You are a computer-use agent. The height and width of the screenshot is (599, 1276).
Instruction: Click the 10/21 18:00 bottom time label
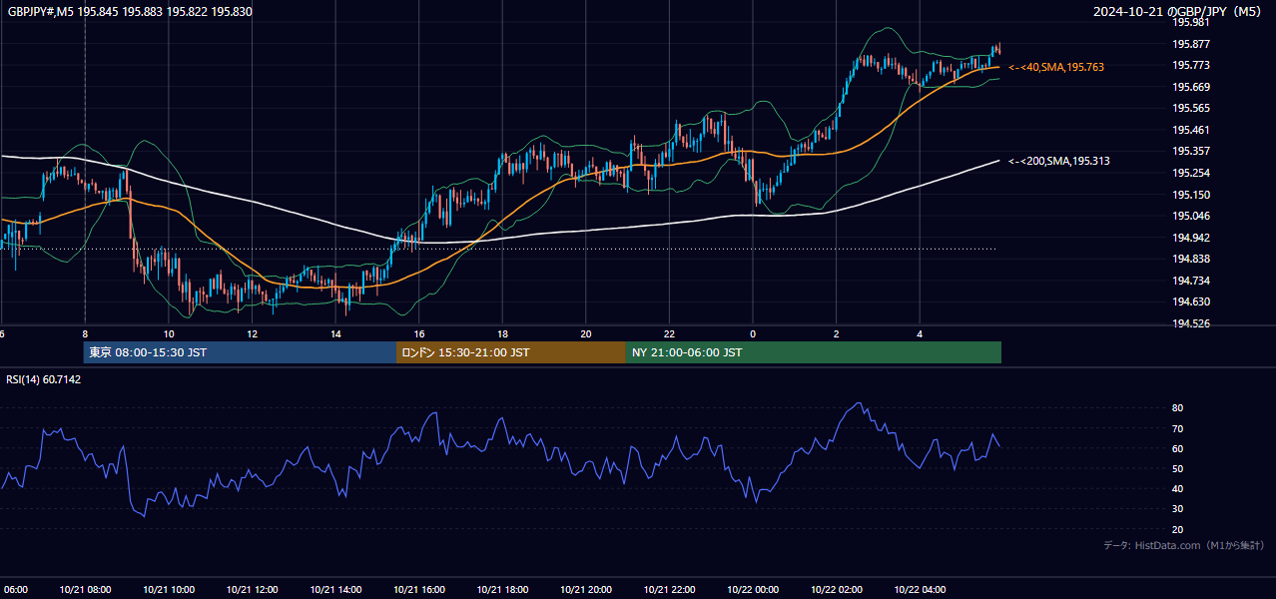click(502, 590)
